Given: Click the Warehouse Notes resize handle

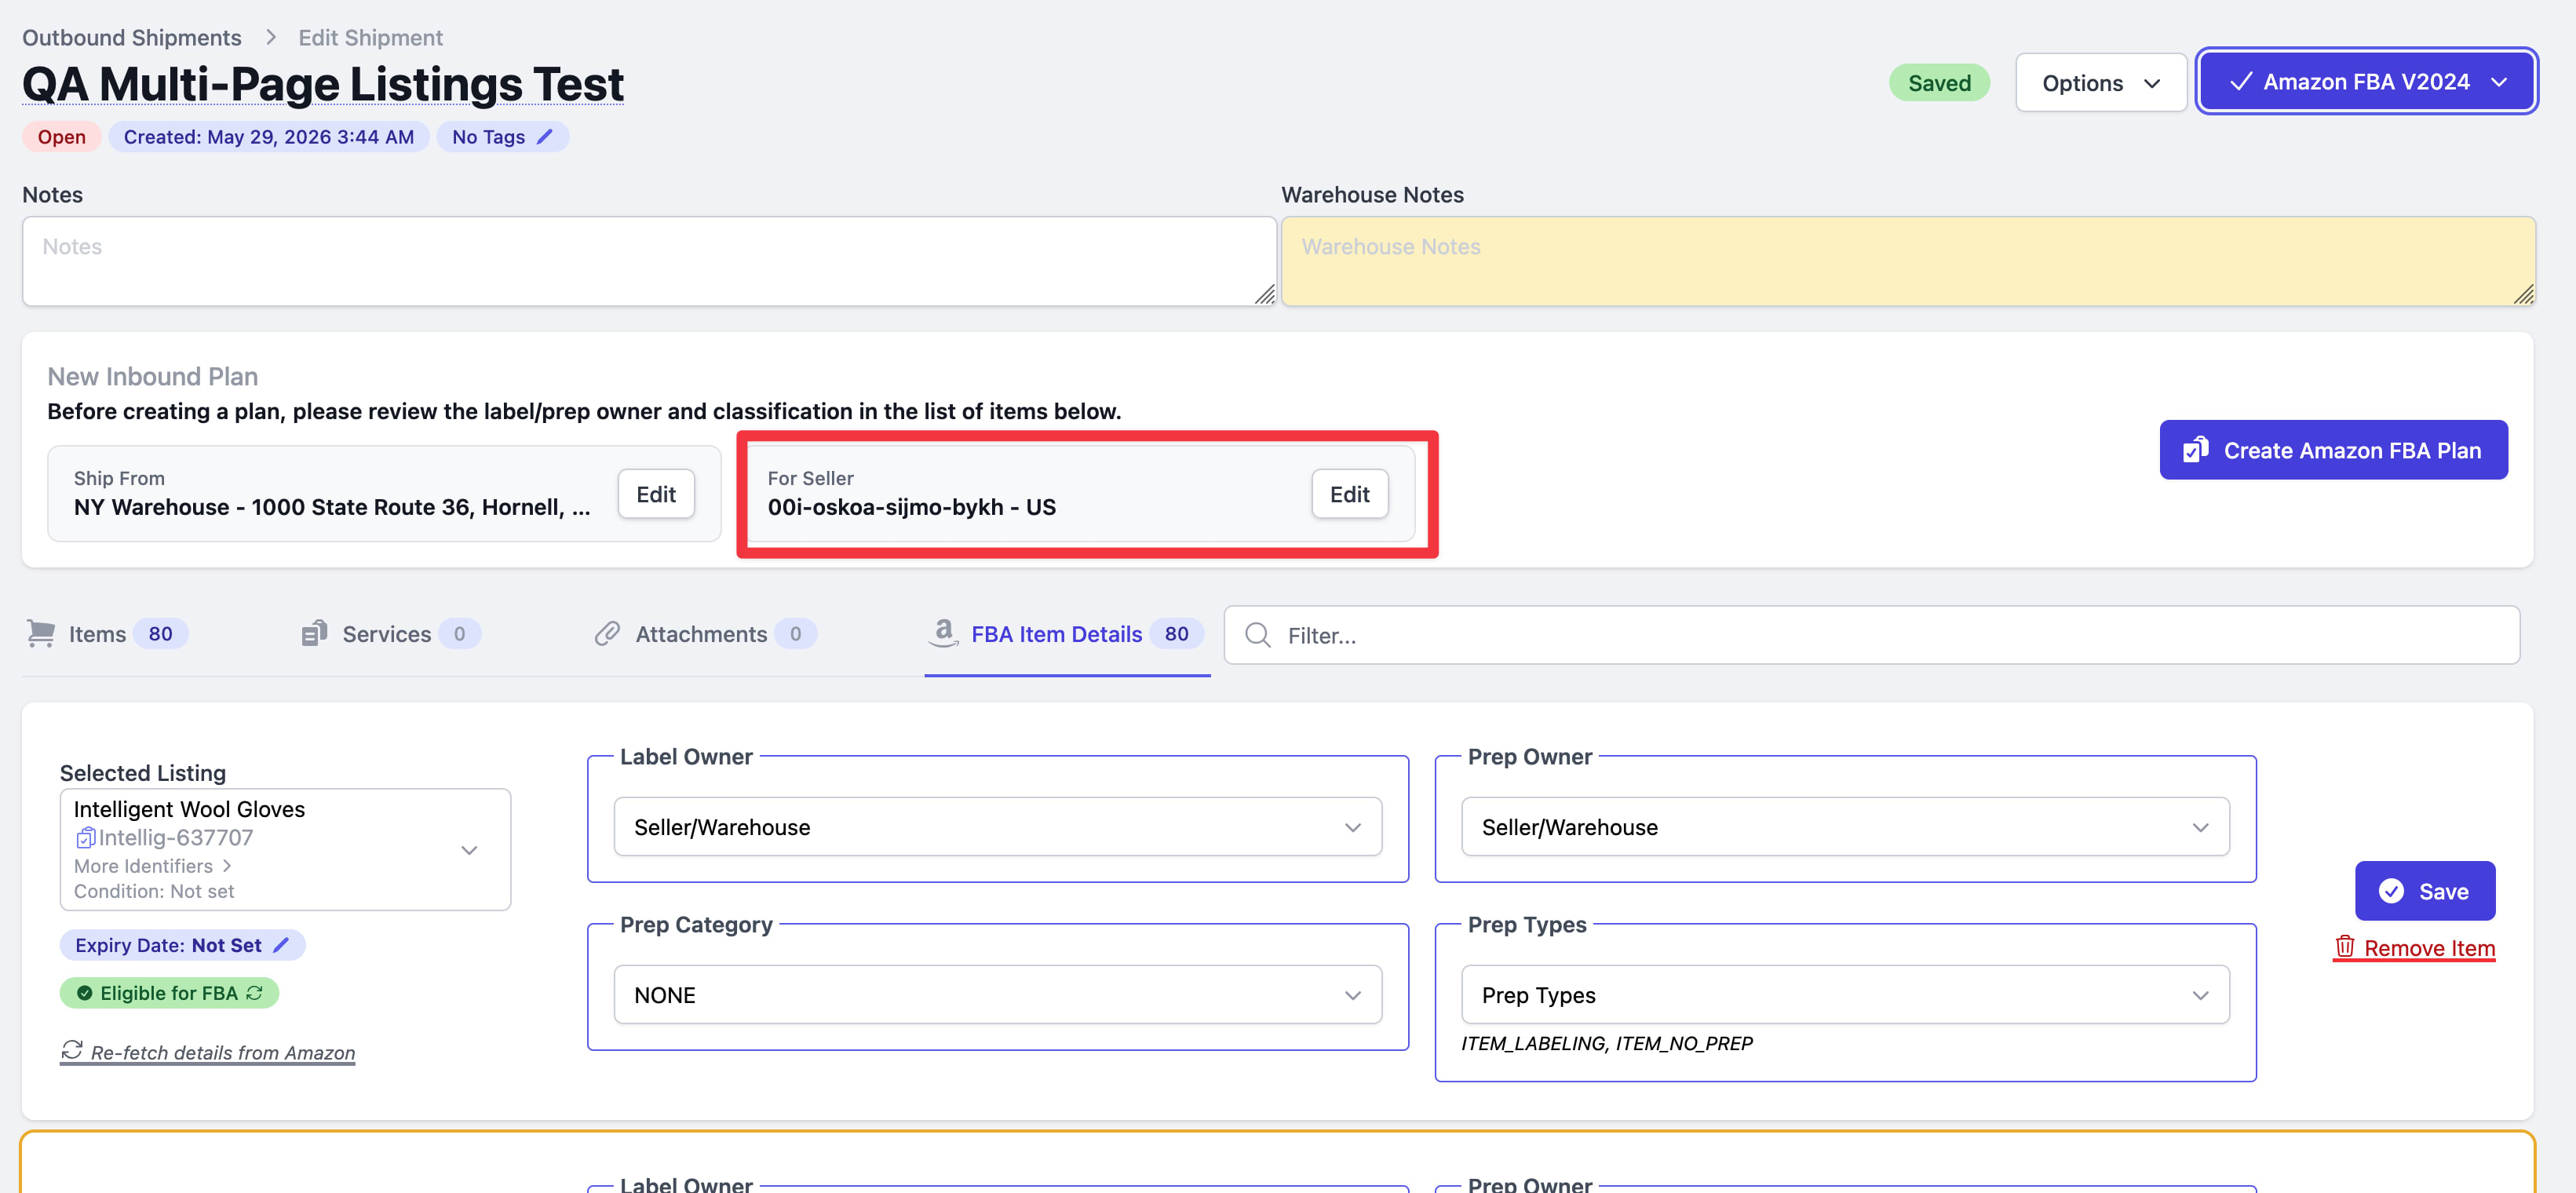Looking at the screenshot, I should click(x=2524, y=294).
